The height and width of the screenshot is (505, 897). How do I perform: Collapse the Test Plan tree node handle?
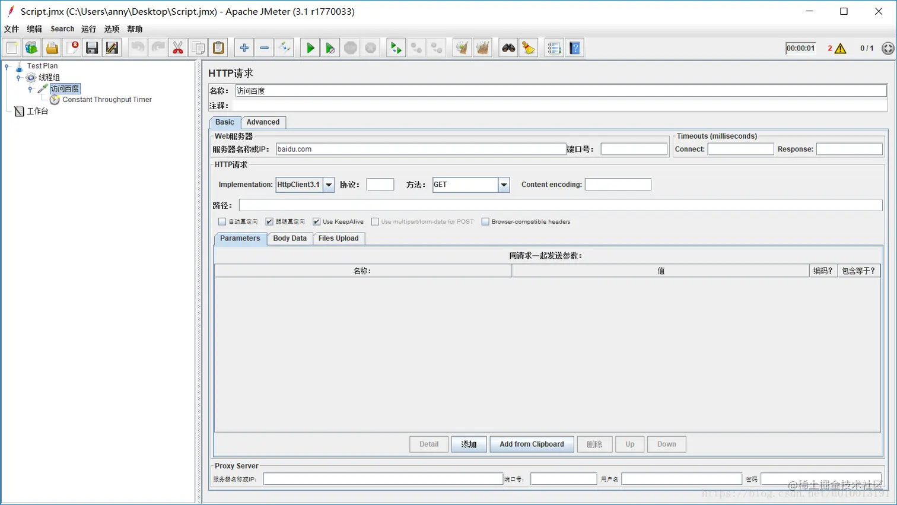[7, 66]
